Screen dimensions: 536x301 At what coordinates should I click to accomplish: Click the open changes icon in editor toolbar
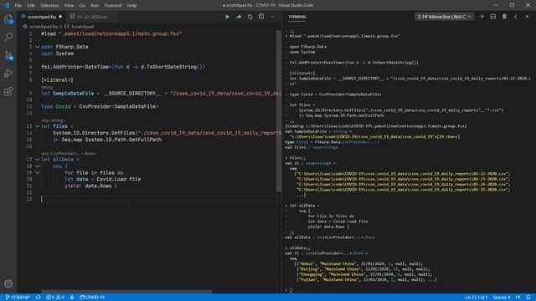[x=250, y=17]
